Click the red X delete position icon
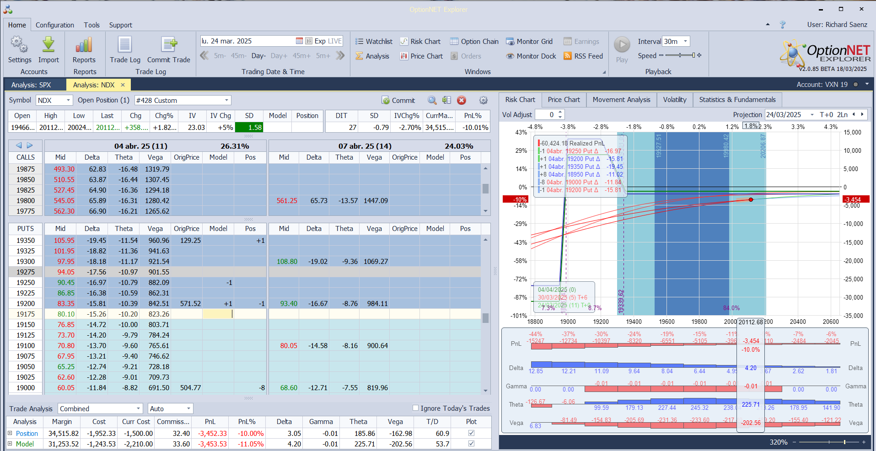The height and width of the screenshot is (451, 876). [462, 100]
